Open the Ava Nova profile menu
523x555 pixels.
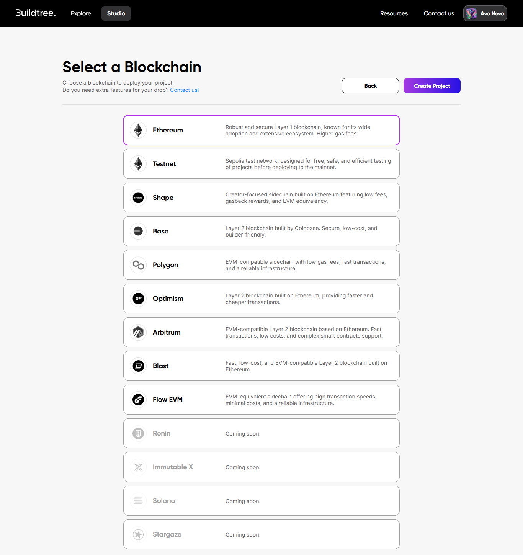tap(485, 13)
